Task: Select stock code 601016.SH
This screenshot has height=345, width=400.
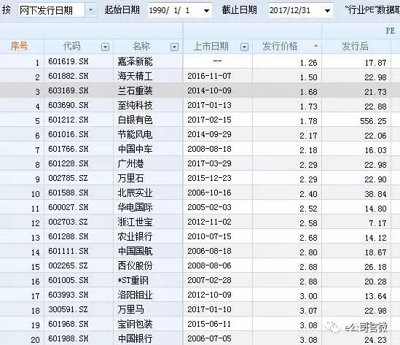Action: (x=68, y=134)
